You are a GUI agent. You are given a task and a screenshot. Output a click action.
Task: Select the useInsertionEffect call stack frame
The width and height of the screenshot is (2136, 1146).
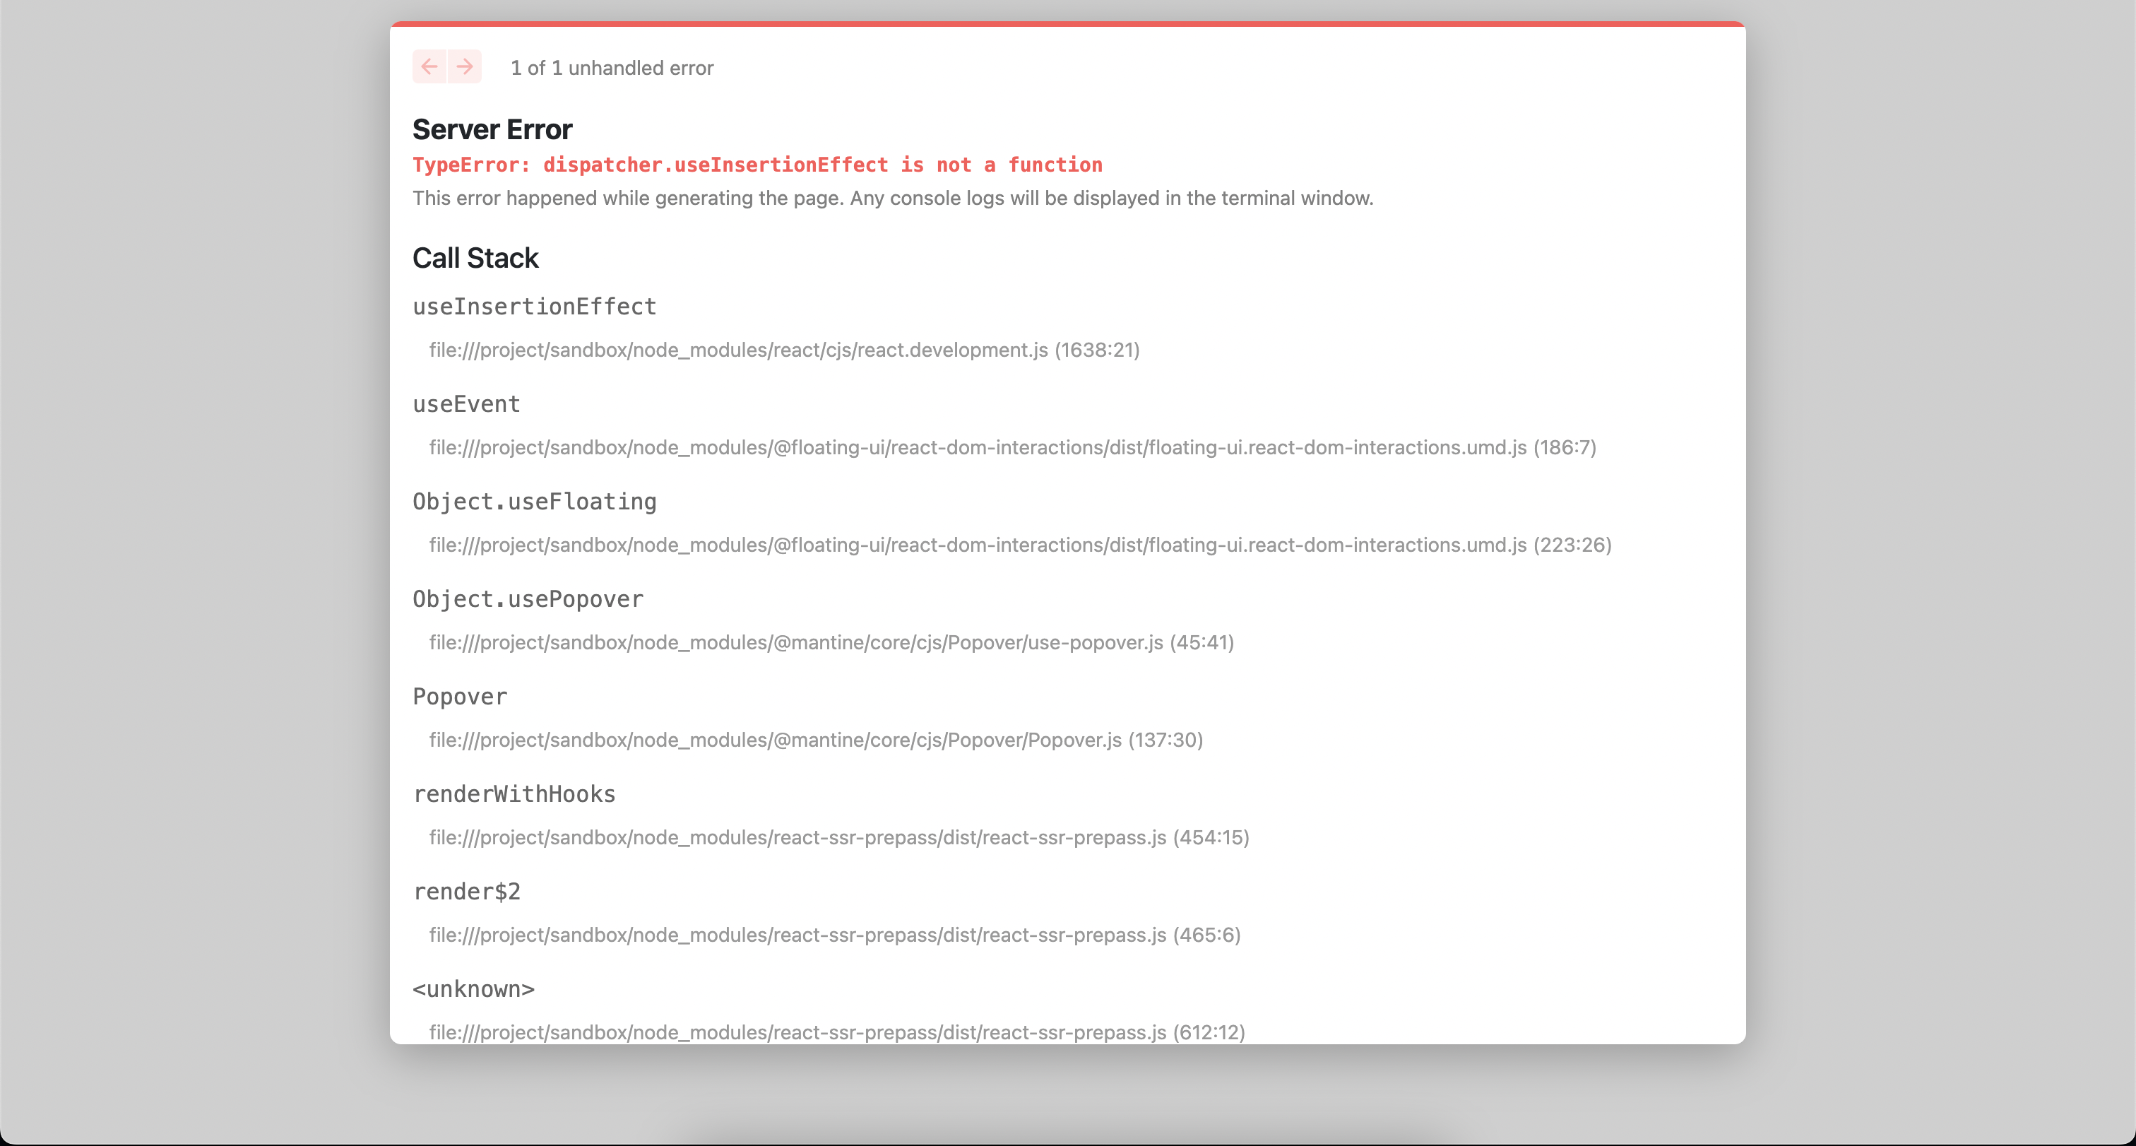click(x=534, y=306)
